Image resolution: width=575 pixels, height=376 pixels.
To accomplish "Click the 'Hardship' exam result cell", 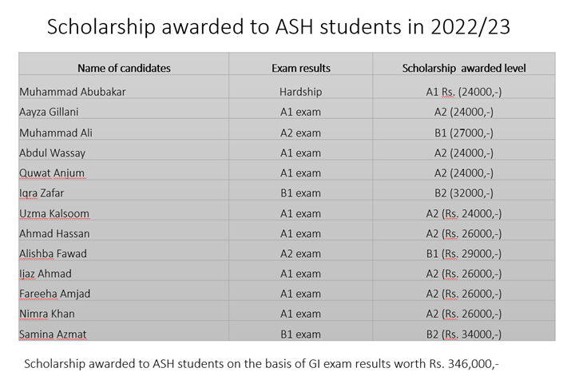I will tap(300, 92).
